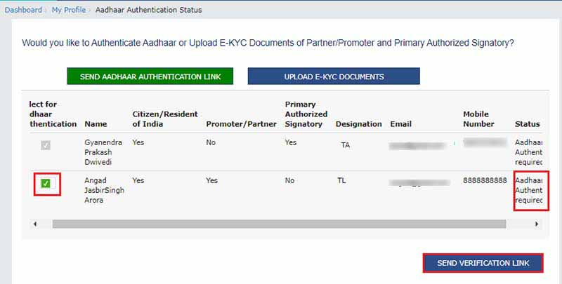Click mobile number 8888888888 cell
562x284 pixels.
(x=485, y=180)
